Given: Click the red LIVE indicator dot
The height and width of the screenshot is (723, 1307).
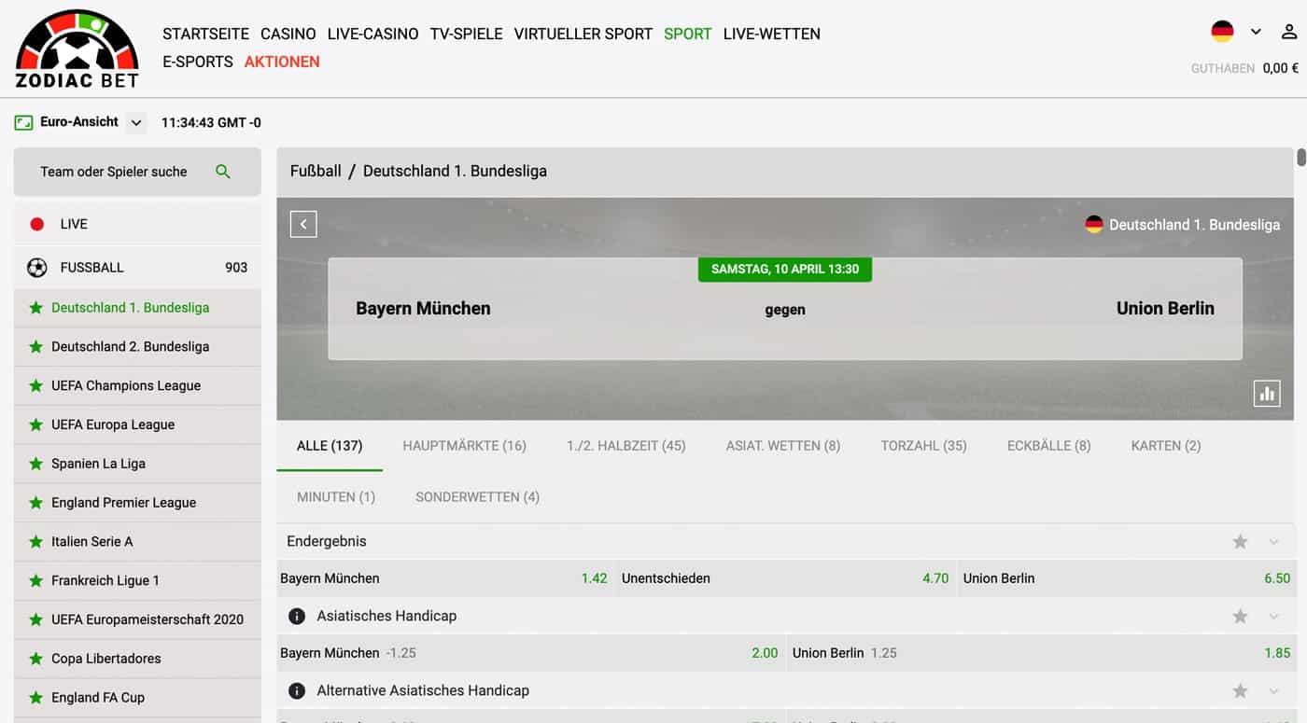Looking at the screenshot, I should click(x=37, y=224).
